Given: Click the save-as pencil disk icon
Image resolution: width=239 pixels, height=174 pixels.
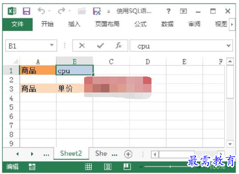Looking at the screenshot, I should [x=97, y=11].
